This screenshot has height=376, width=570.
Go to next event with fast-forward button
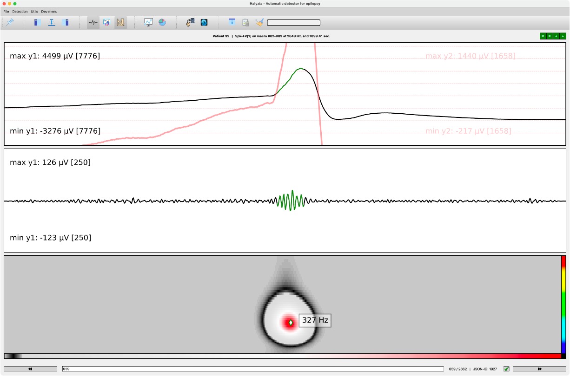(539, 369)
